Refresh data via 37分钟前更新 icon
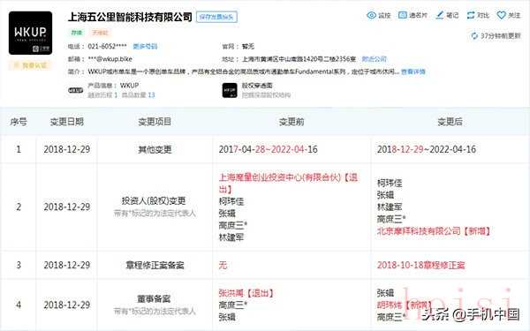The image size is (530, 331). click(474, 36)
